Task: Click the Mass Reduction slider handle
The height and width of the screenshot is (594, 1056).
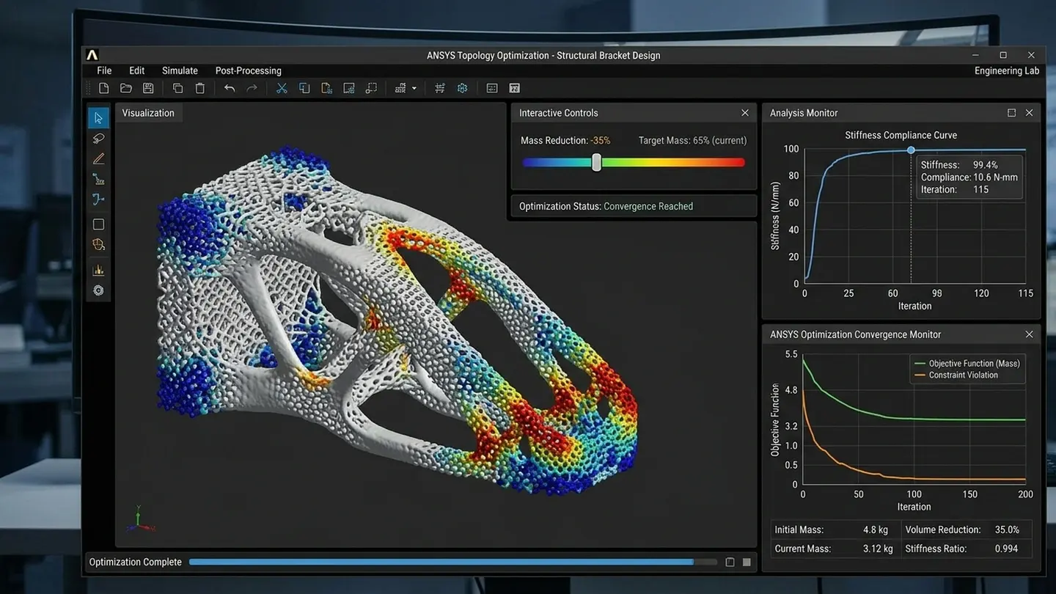Action: click(596, 162)
